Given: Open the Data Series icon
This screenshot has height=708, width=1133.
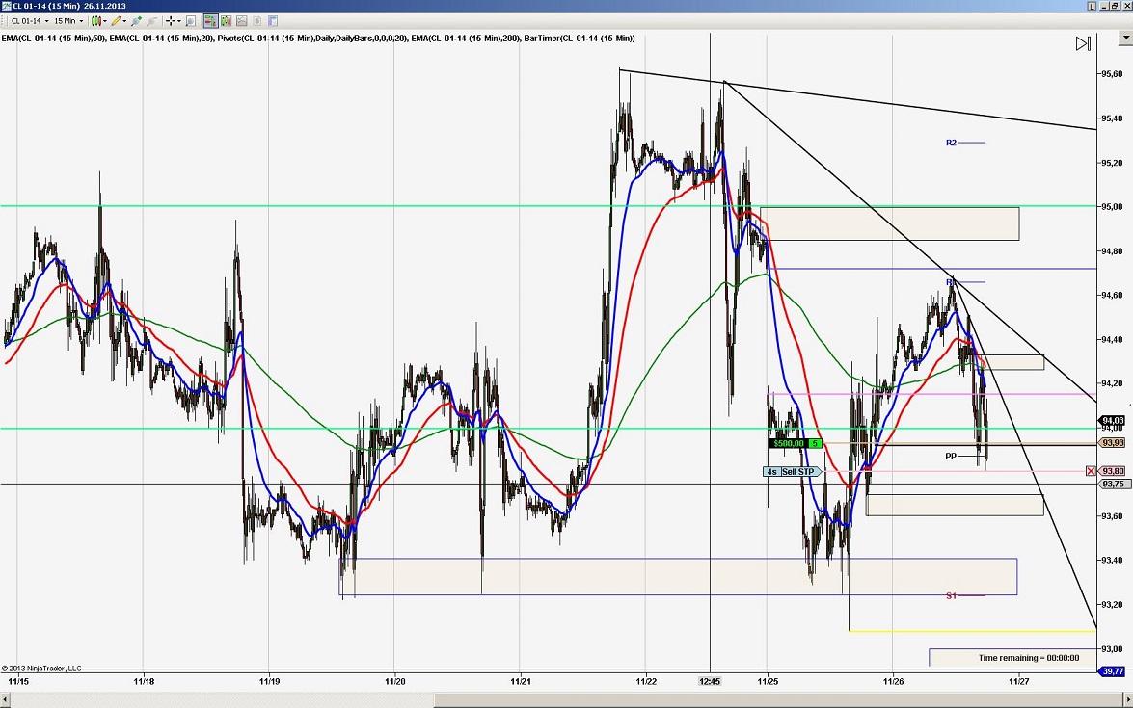Looking at the screenshot, I should click(224, 20).
